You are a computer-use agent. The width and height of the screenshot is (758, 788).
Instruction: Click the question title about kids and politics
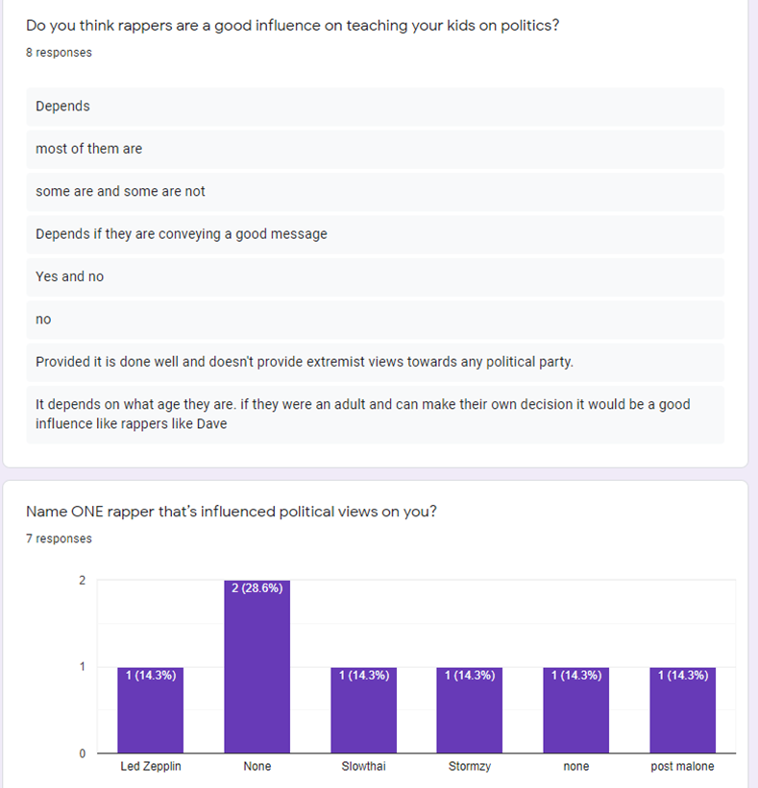(292, 26)
